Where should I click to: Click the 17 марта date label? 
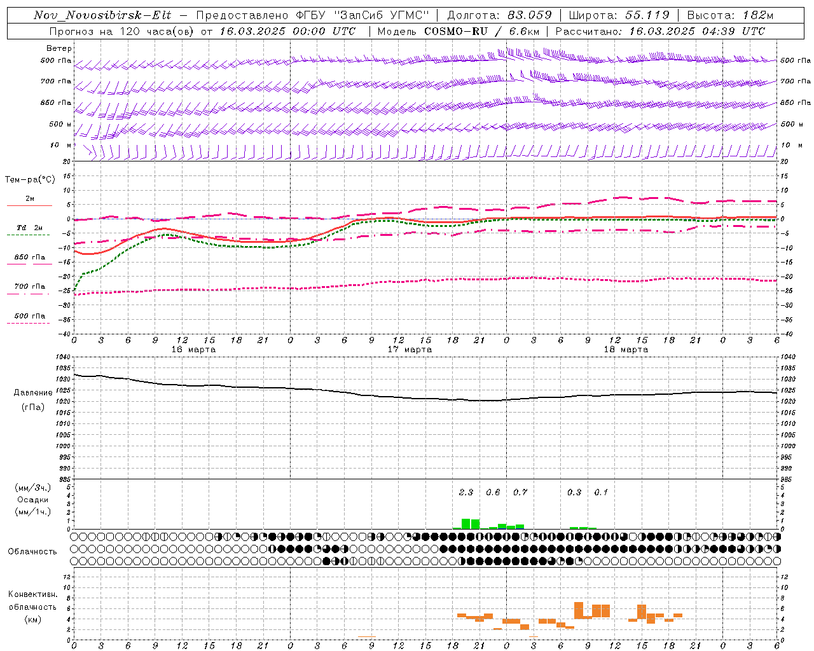coord(410,350)
